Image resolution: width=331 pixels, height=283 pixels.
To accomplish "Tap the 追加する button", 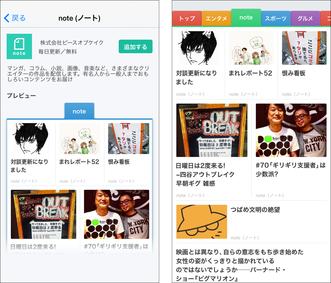I will pyautogui.click(x=135, y=46).
